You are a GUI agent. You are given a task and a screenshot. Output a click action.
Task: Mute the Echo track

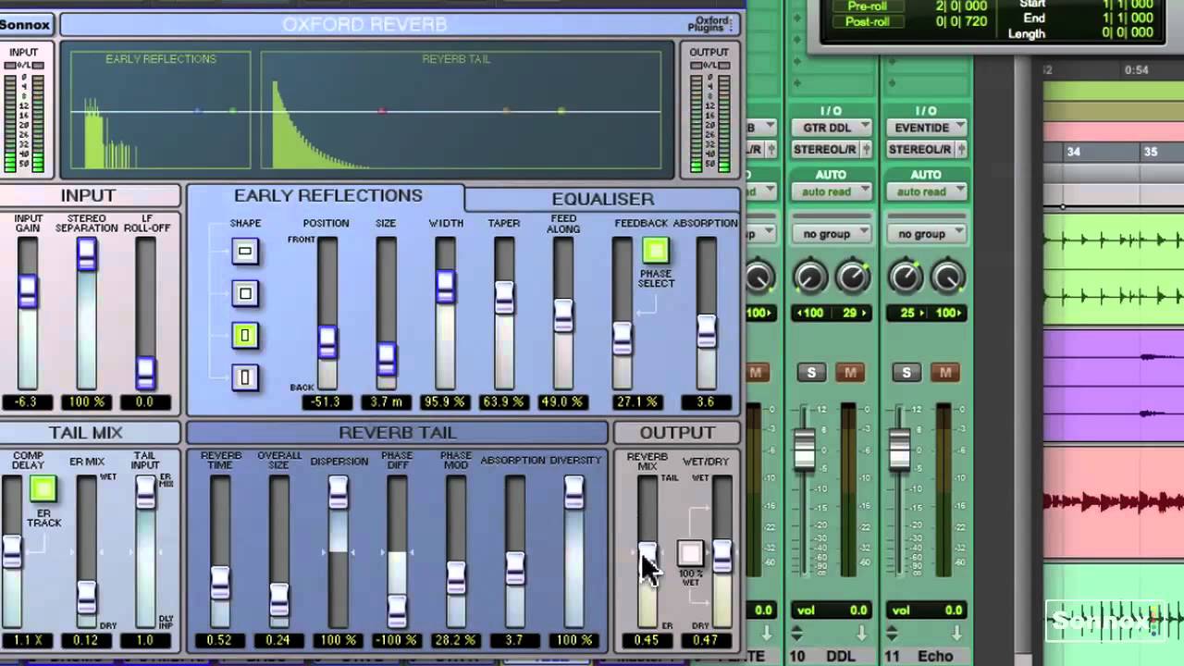(x=944, y=372)
